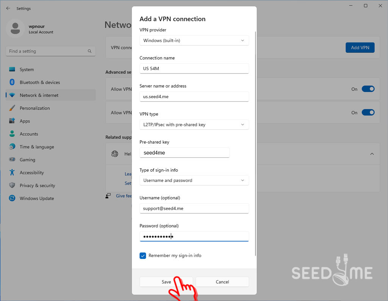Open Accessibility settings
Image resolution: width=388 pixels, height=301 pixels.
[x=50, y=172]
